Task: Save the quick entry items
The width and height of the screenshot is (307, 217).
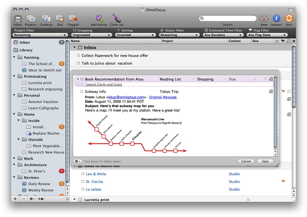Action: [x=265, y=161]
